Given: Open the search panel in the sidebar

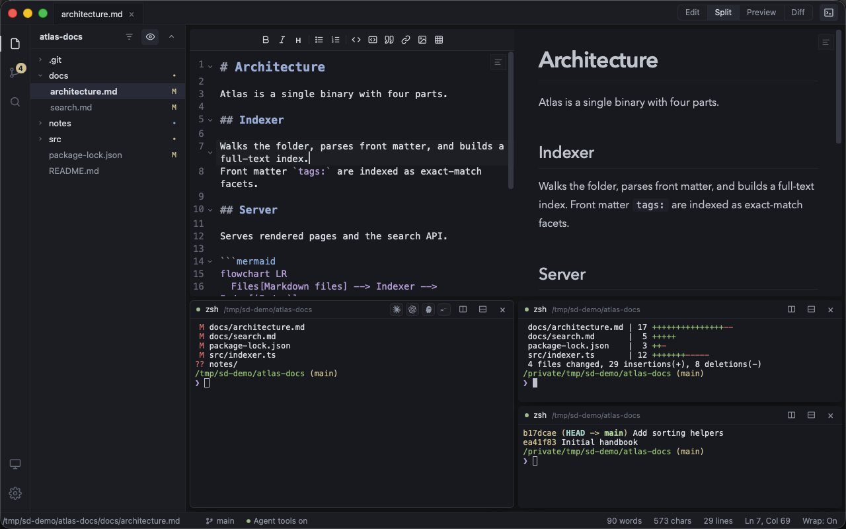Looking at the screenshot, I should pos(15,102).
